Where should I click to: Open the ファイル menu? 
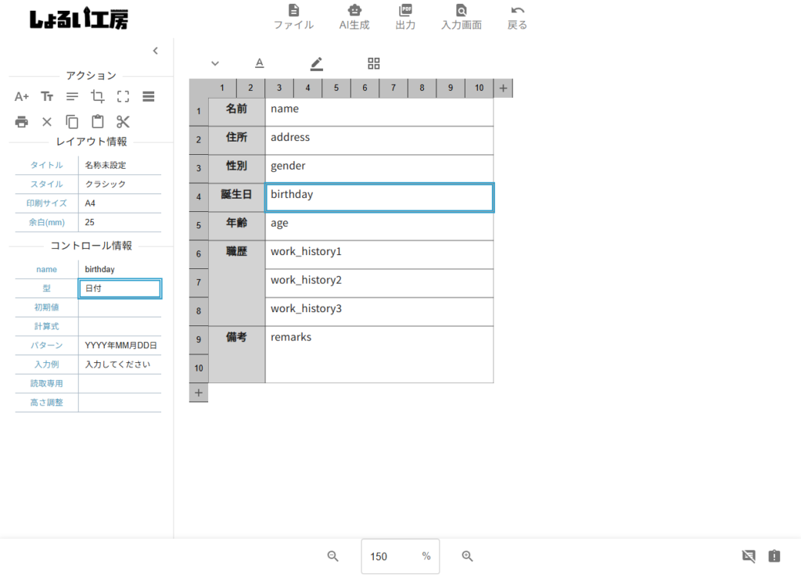pyautogui.click(x=293, y=16)
